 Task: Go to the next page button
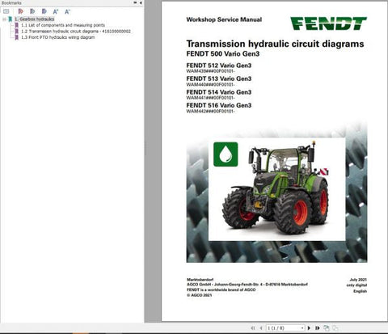point(309,328)
